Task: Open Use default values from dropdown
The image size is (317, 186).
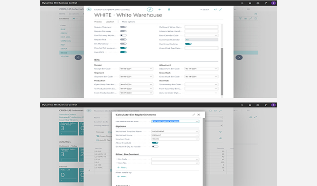Action: pyautogui.click(x=197, y=121)
